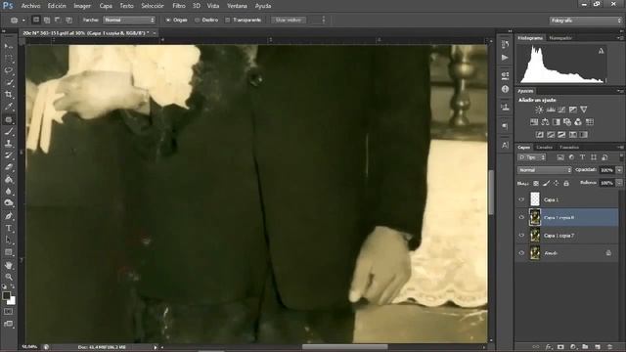Select the Blur tool

click(x=9, y=192)
